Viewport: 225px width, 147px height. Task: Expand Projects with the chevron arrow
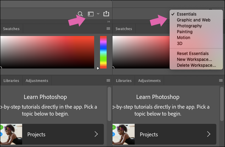click(x=96, y=134)
